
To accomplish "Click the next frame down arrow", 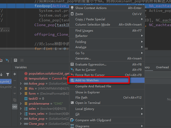I will point(1,75).
